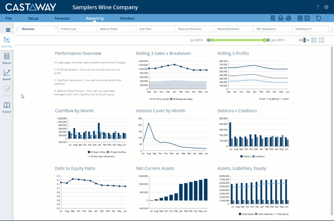Open the Reporting menu
Screen dimensions: 334x221
(x=95, y=18)
